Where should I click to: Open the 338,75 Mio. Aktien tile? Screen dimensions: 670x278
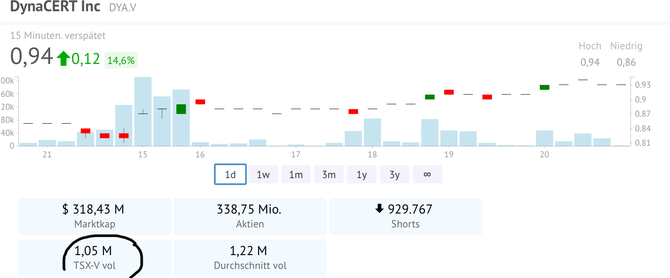click(x=250, y=217)
